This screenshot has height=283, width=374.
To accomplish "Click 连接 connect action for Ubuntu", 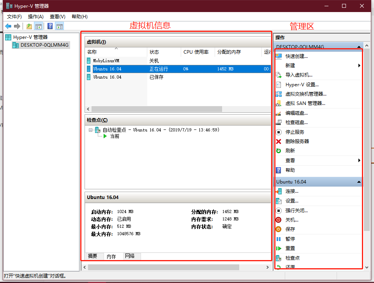I will (x=292, y=191).
